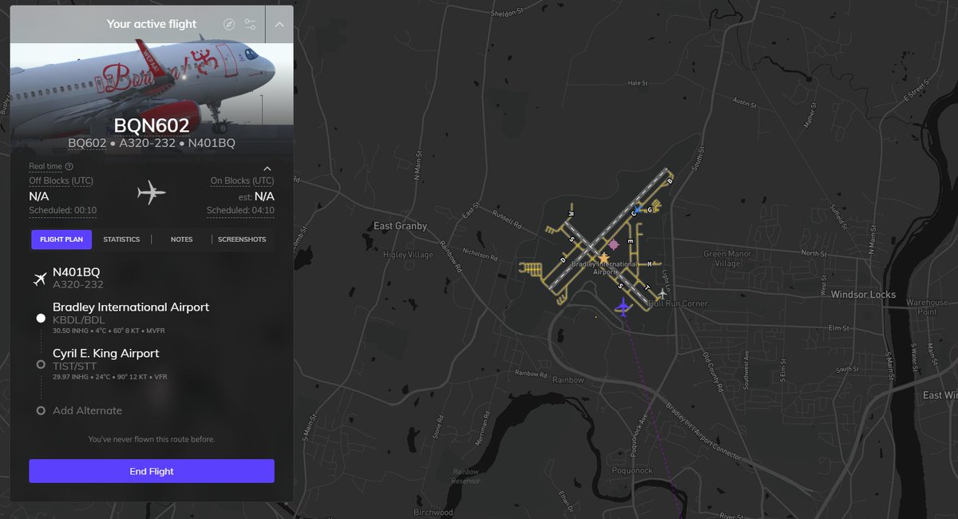958x519 pixels.
Task: Open the FLIGHT PLAN tab
Action: 61,240
